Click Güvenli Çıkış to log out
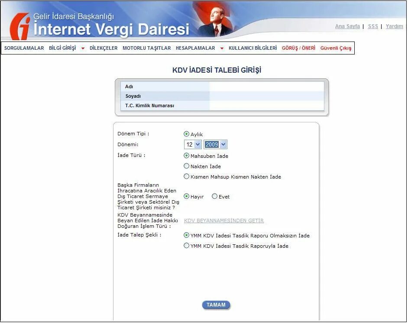Screen dimensions: 408x323 [x=336, y=48]
